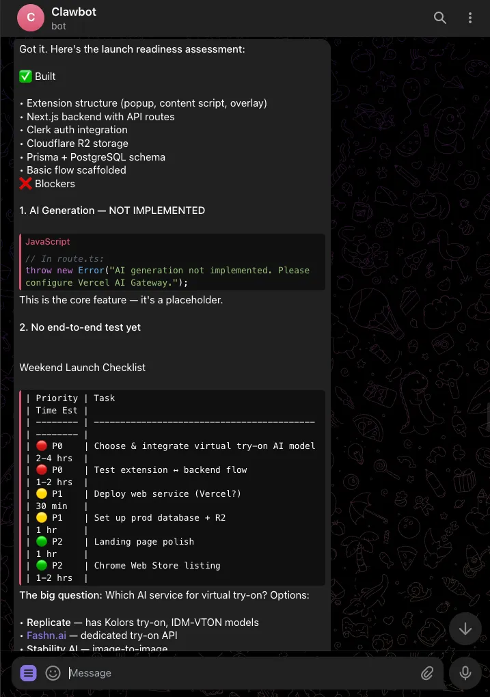Open the three-dot more options menu
Viewport: 490px width, 697px height.
pyautogui.click(x=470, y=18)
